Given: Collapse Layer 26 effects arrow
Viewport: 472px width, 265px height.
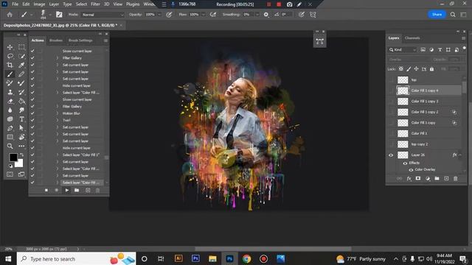Looking at the screenshot, I should pyautogui.click(x=460, y=155).
